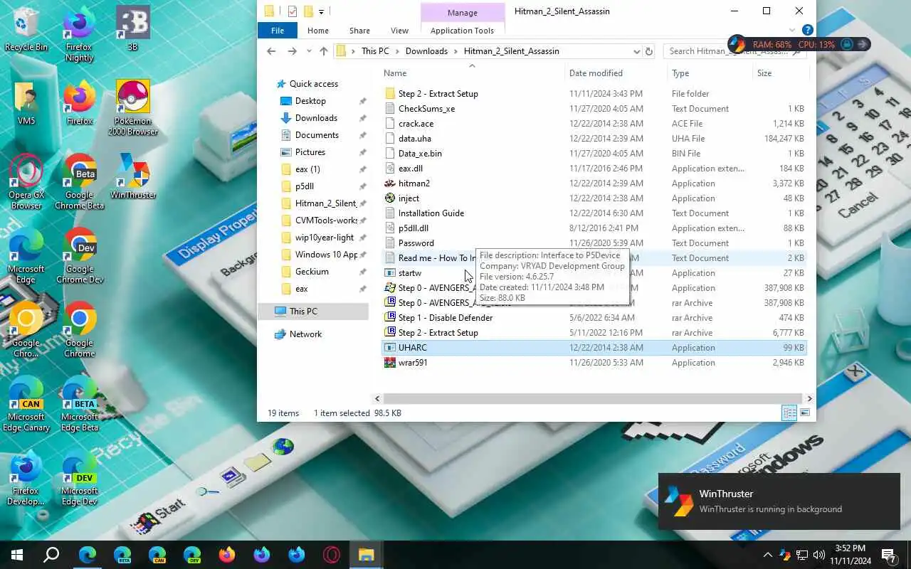This screenshot has height=569, width=911.
Task: Click the volume speaker tray icon
Action: 819,555
